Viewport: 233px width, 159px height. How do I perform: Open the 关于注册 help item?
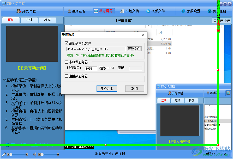tap(217, 11)
